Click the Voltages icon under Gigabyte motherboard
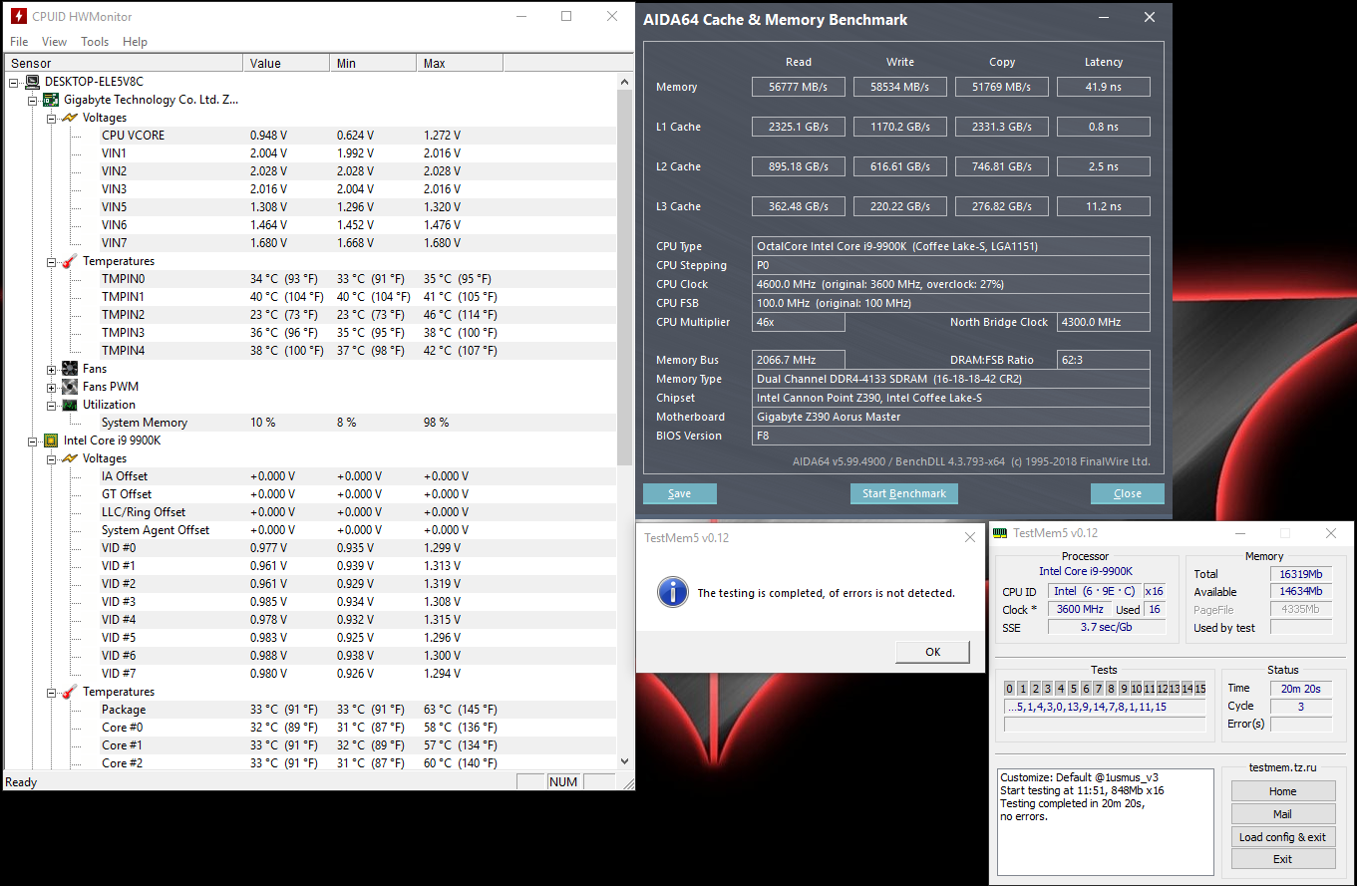The height and width of the screenshot is (886, 1357). pyautogui.click(x=70, y=118)
